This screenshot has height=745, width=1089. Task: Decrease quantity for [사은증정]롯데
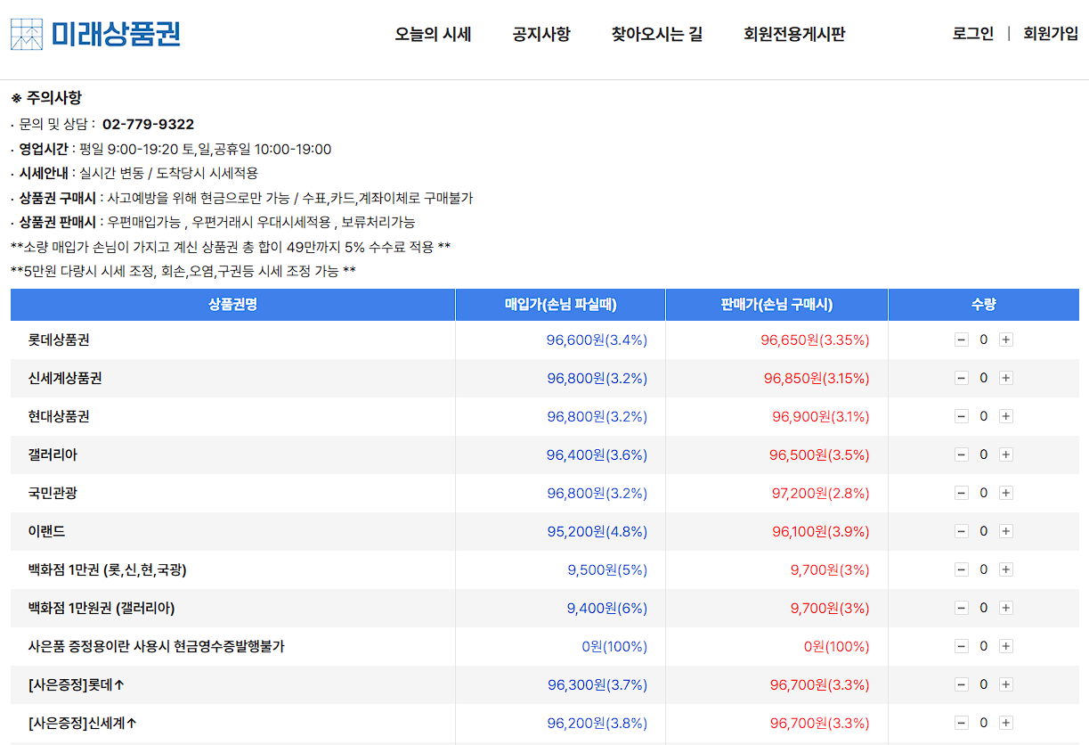coord(961,684)
